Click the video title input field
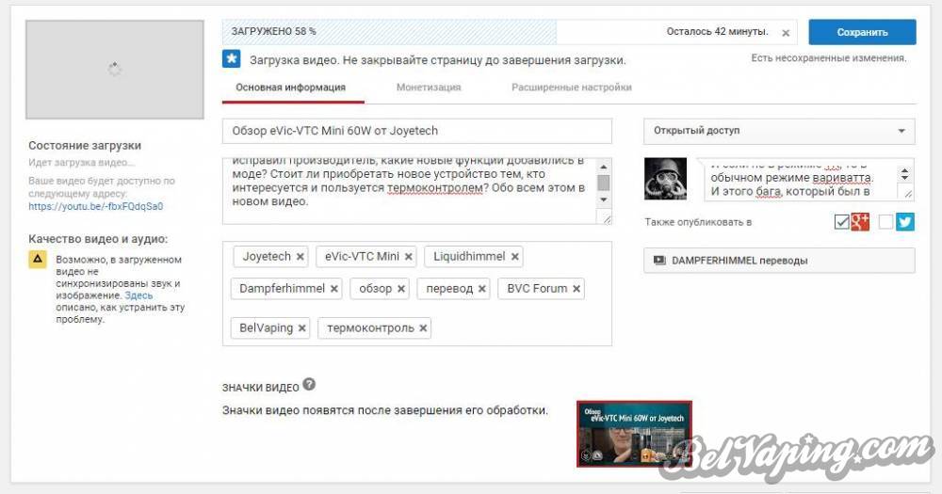This screenshot has height=494, width=942. [417, 131]
